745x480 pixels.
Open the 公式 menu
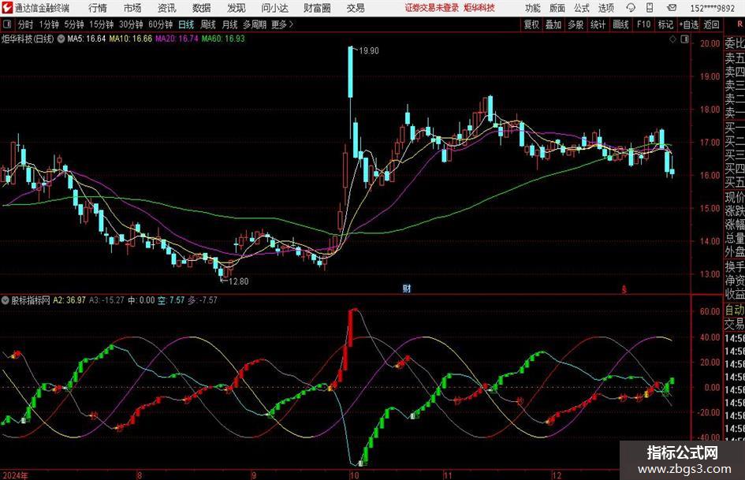[x=582, y=8]
